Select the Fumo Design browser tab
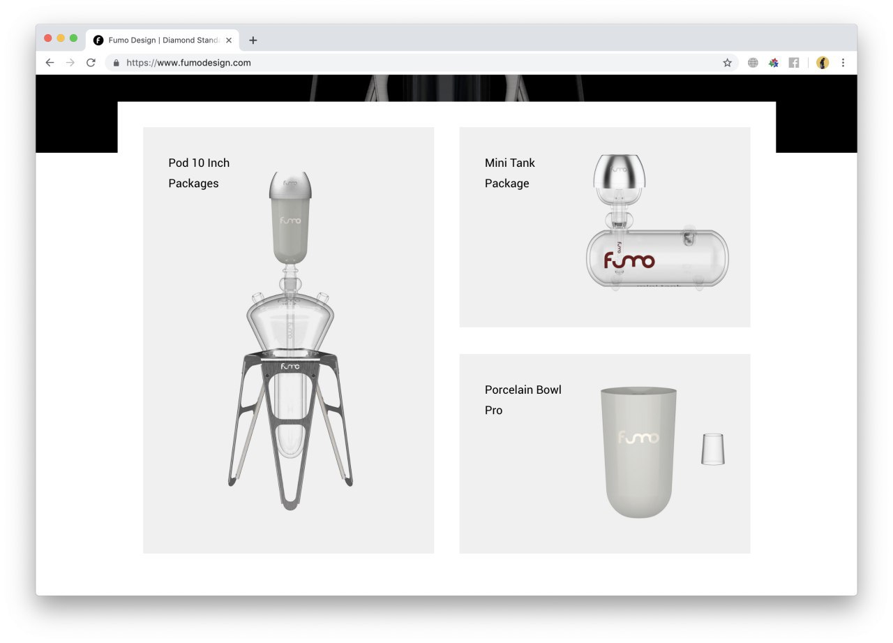893x643 pixels. [163, 40]
